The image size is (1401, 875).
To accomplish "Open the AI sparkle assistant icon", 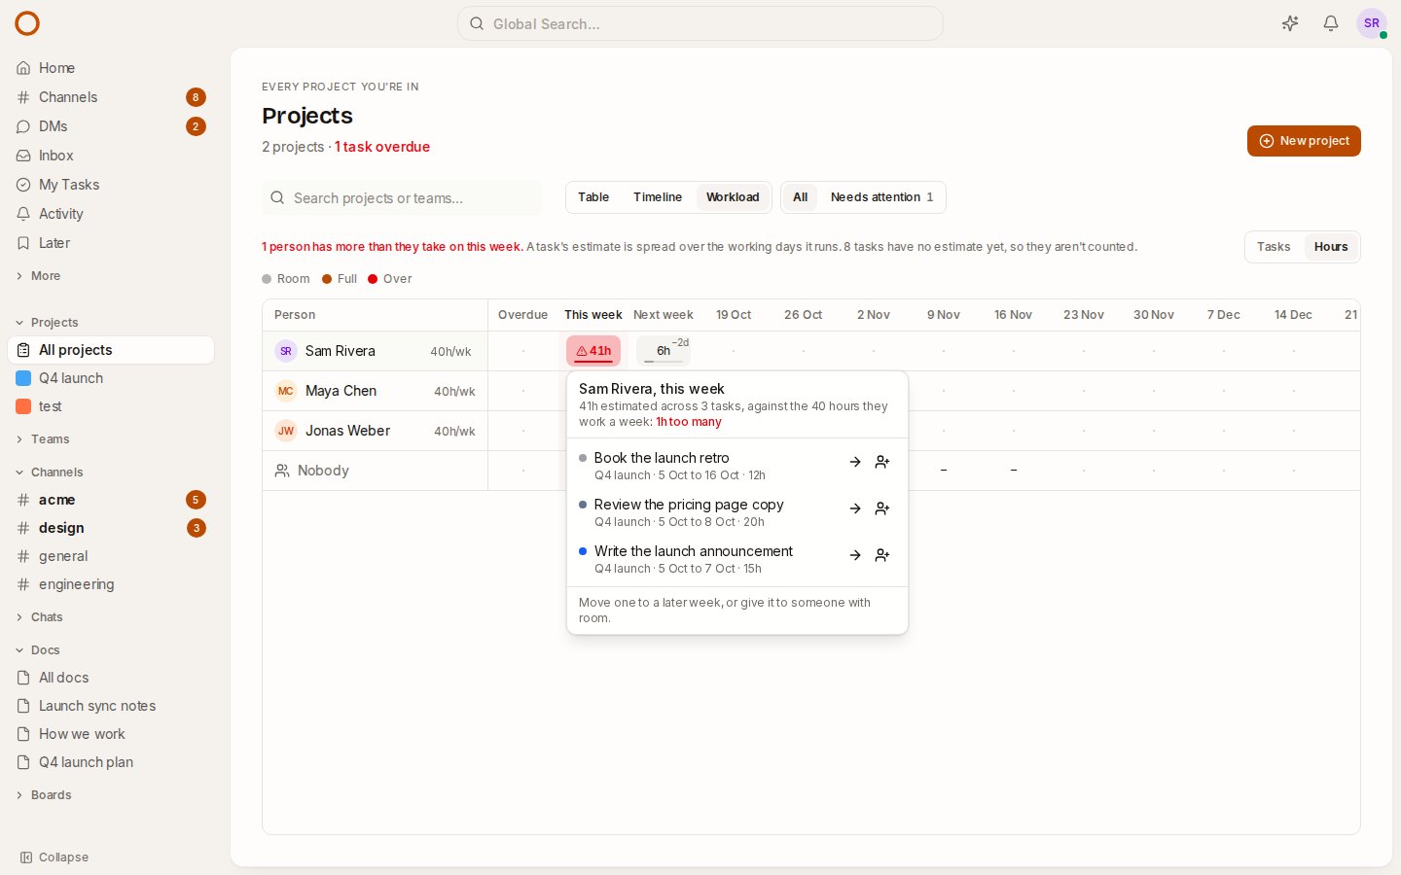I will coord(1290,23).
